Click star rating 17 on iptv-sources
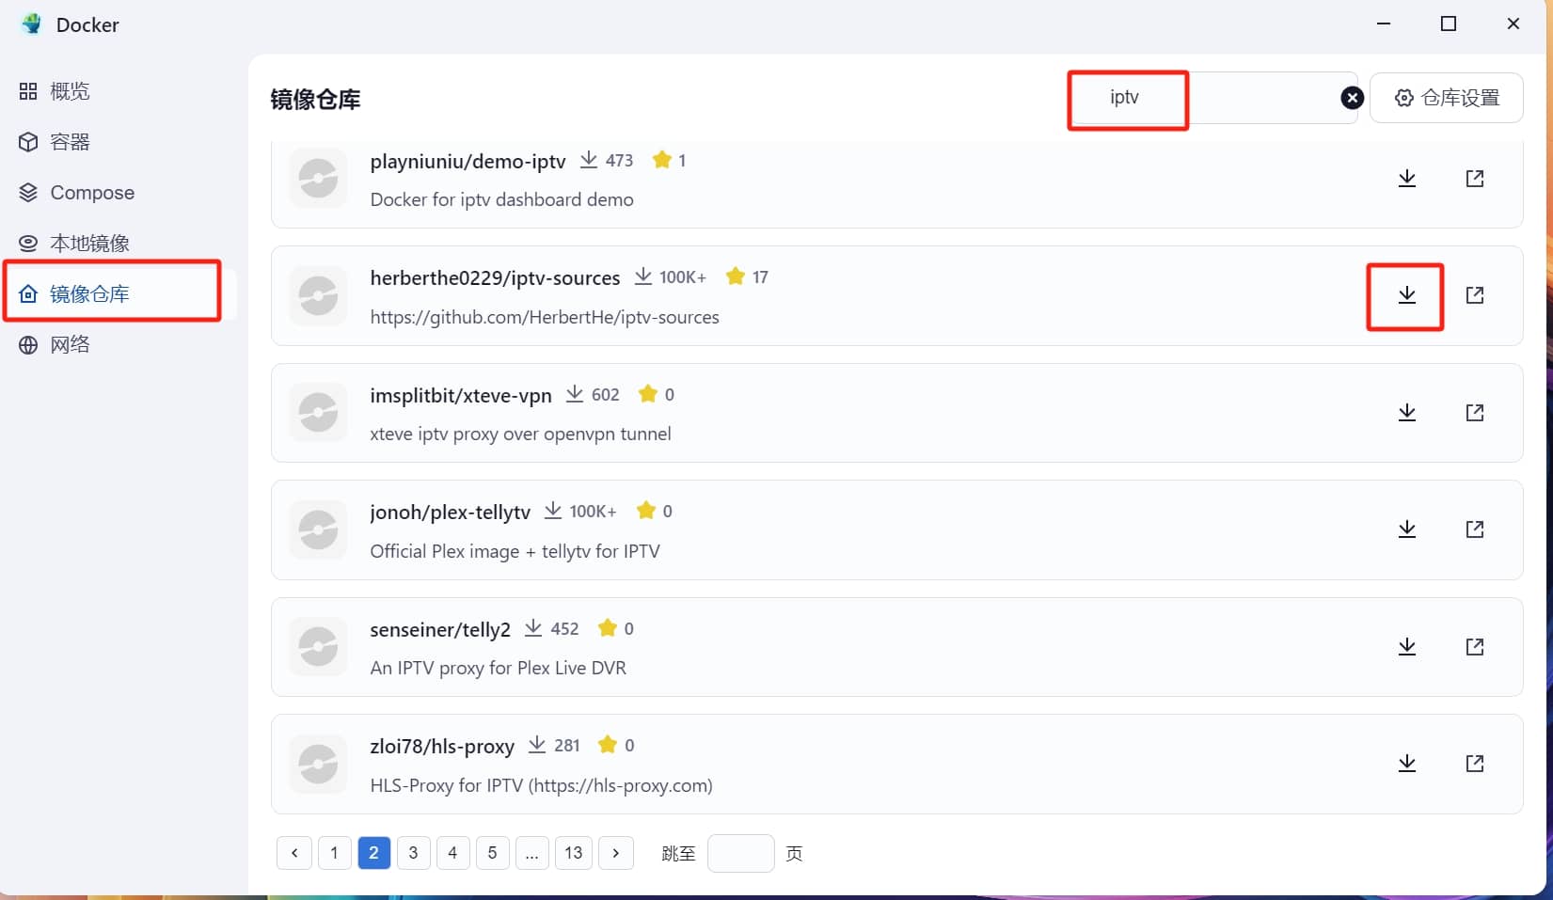This screenshot has height=900, width=1553. coord(748,276)
